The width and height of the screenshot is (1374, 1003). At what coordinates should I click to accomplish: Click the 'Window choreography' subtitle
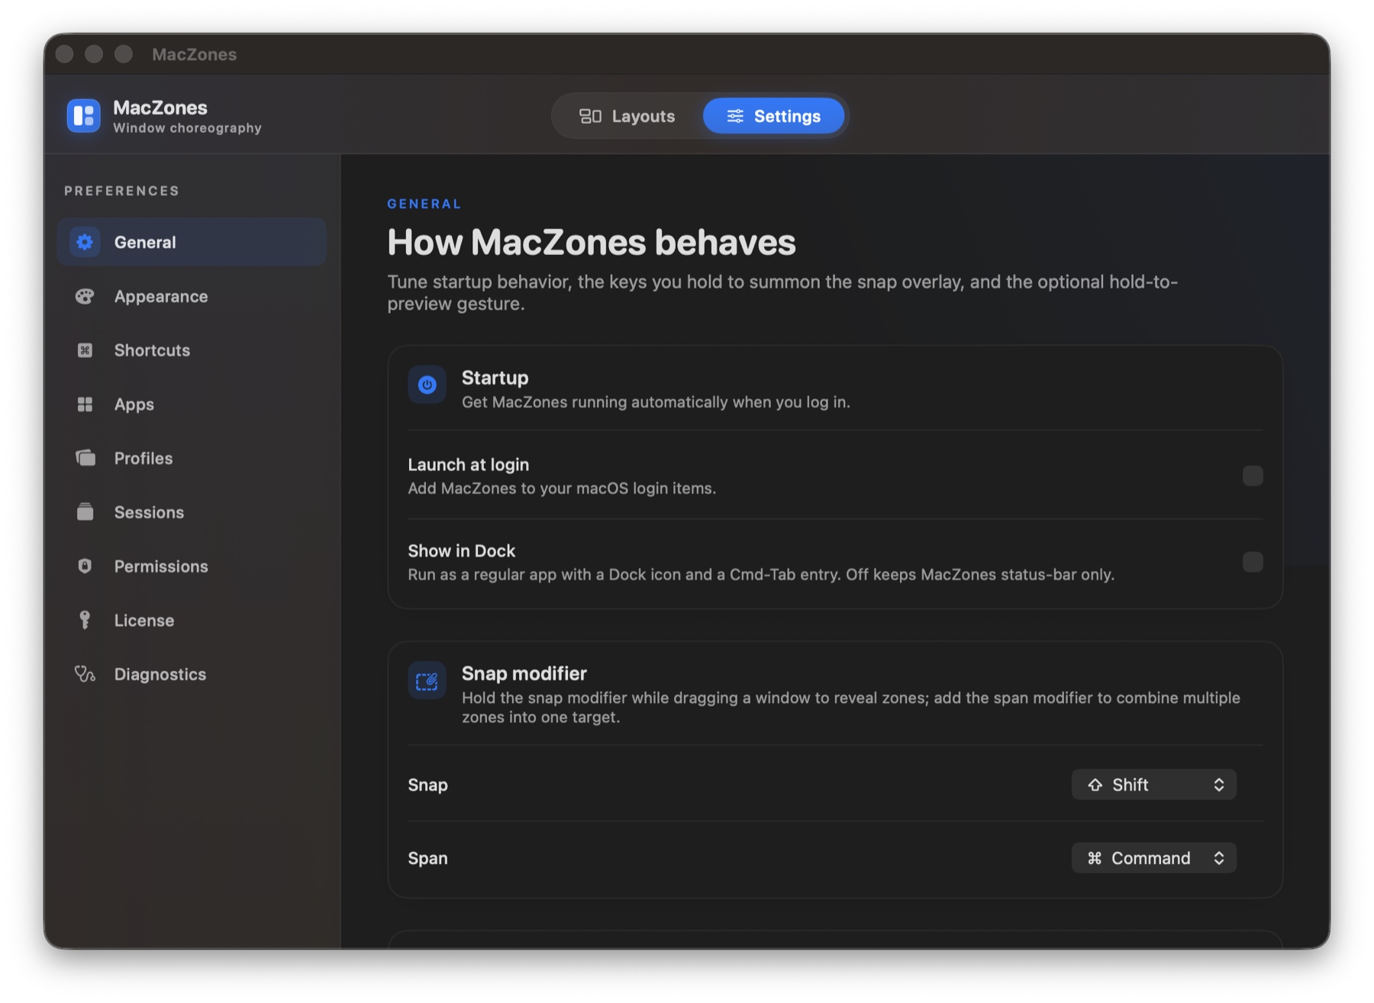point(187,128)
